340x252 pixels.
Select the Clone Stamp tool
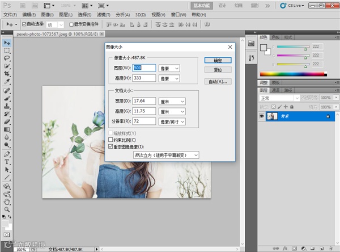tap(7, 106)
